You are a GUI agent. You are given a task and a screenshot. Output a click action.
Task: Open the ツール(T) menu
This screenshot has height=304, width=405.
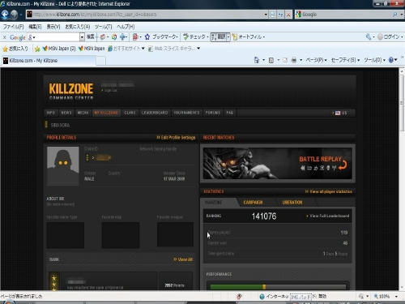[103, 27]
